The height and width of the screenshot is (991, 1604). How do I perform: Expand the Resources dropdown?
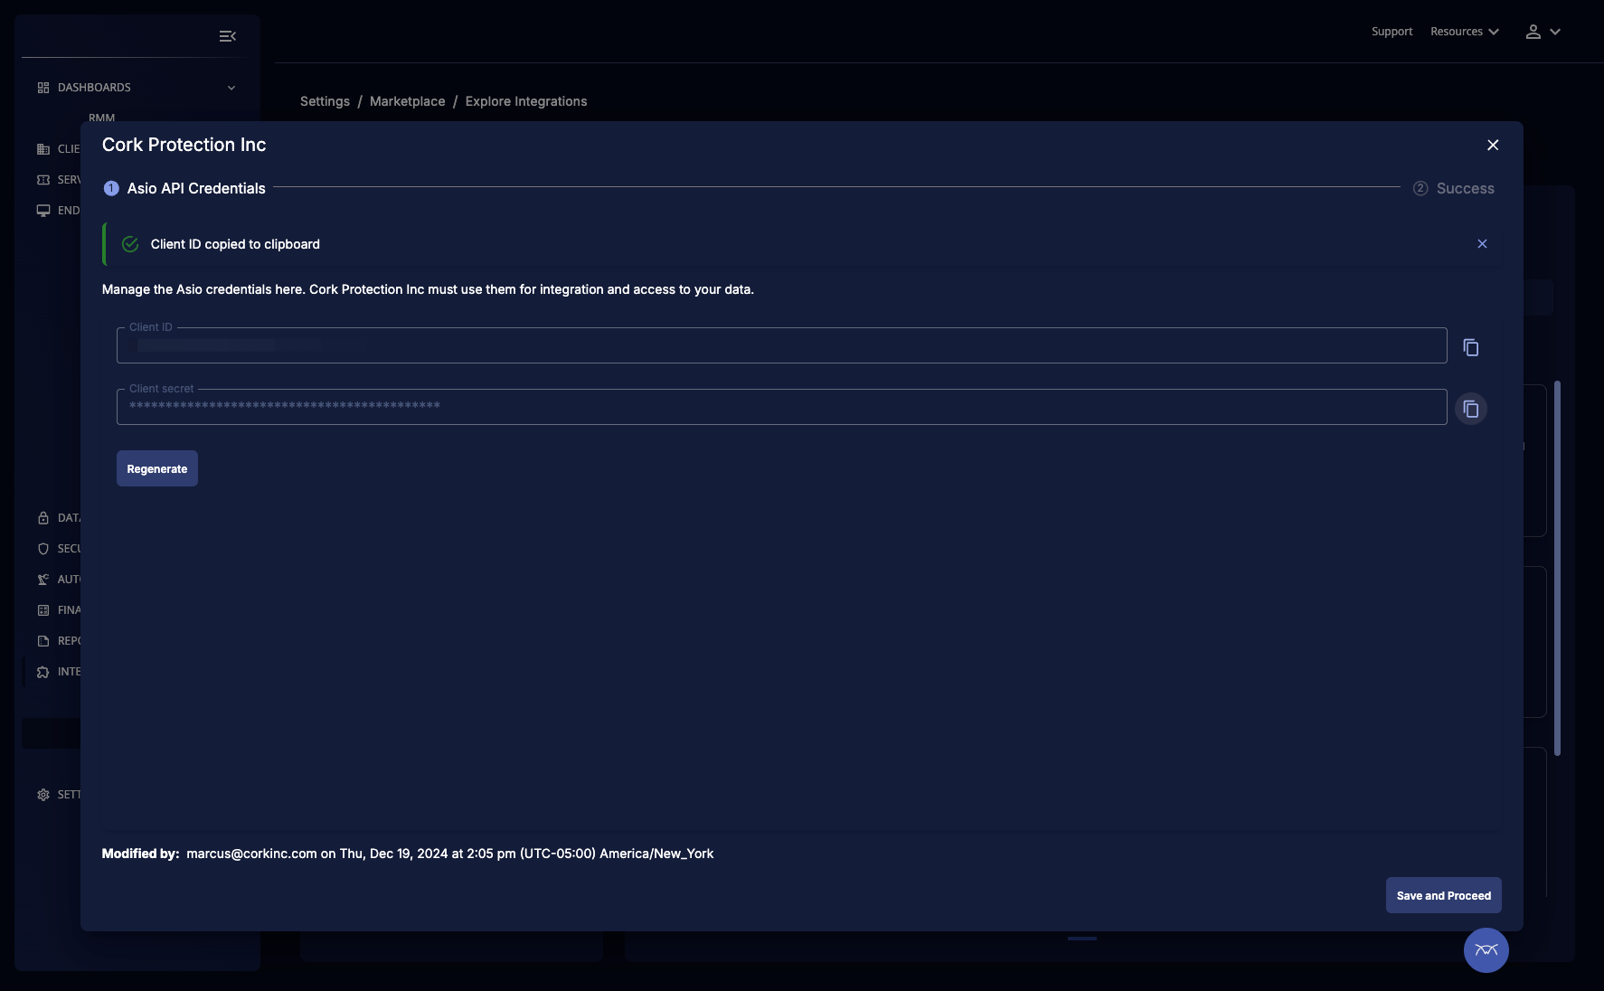(1465, 32)
